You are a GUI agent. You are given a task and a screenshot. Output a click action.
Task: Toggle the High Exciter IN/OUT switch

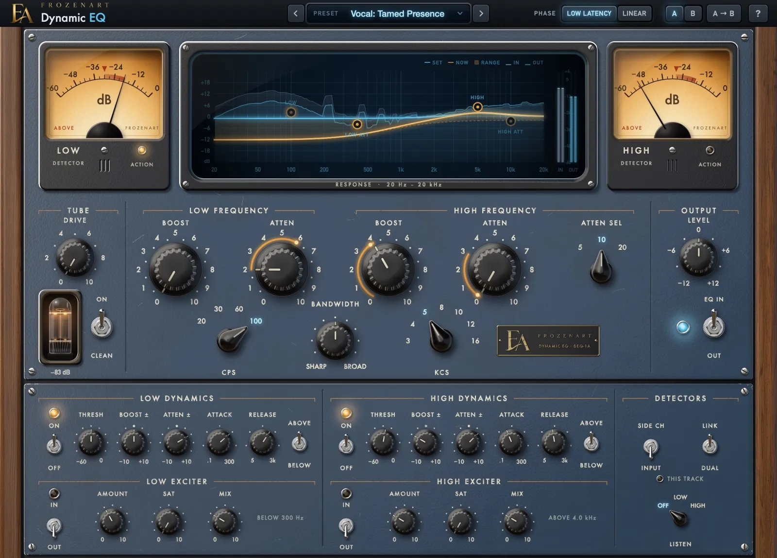point(346,527)
